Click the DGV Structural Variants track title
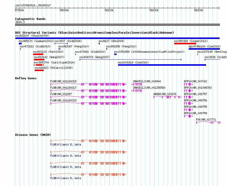The width and height of the screenshot is (227, 186). [94, 33]
